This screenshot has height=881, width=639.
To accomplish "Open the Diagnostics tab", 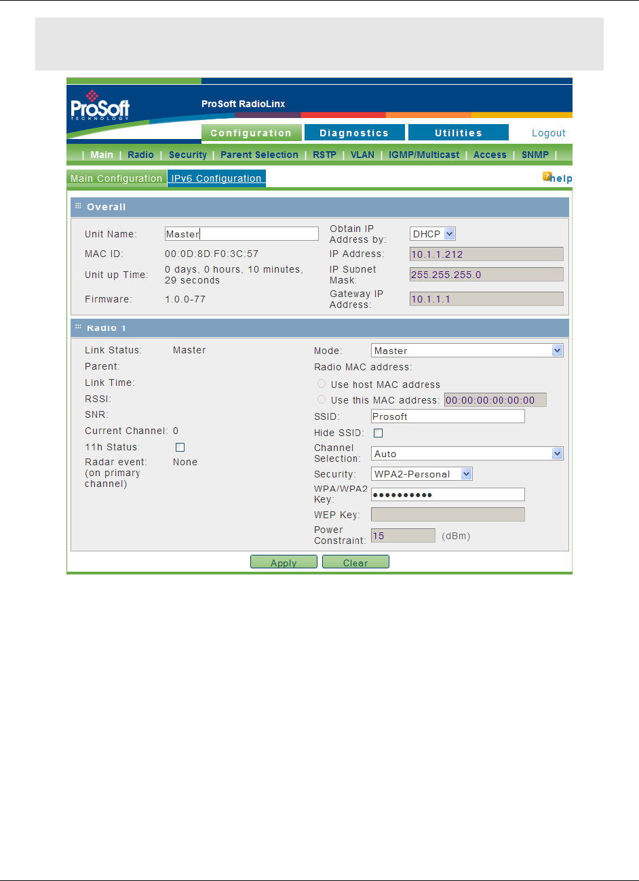I will point(354,133).
